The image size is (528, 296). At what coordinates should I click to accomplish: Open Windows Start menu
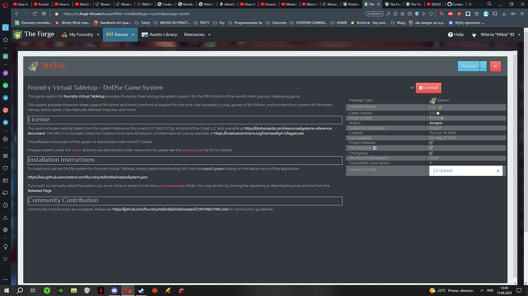[x=7, y=290]
